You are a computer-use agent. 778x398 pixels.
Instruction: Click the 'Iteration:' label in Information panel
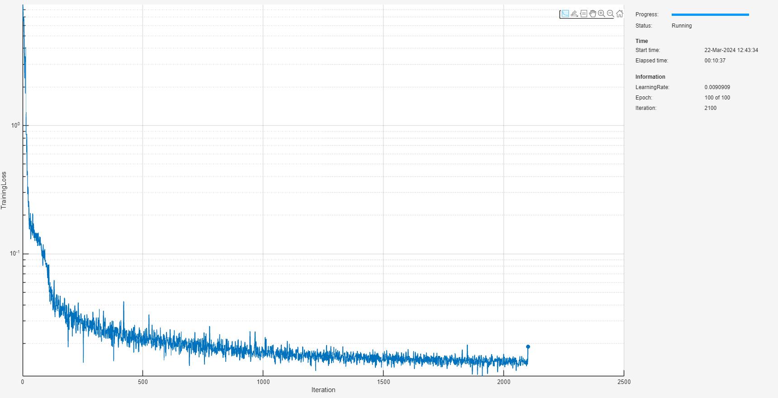tap(646, 108)
